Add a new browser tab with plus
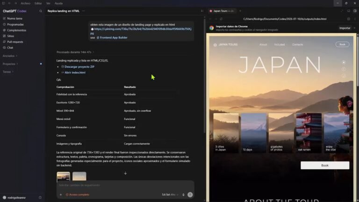Screen dimensions: 359x202 tap(240, 11)
